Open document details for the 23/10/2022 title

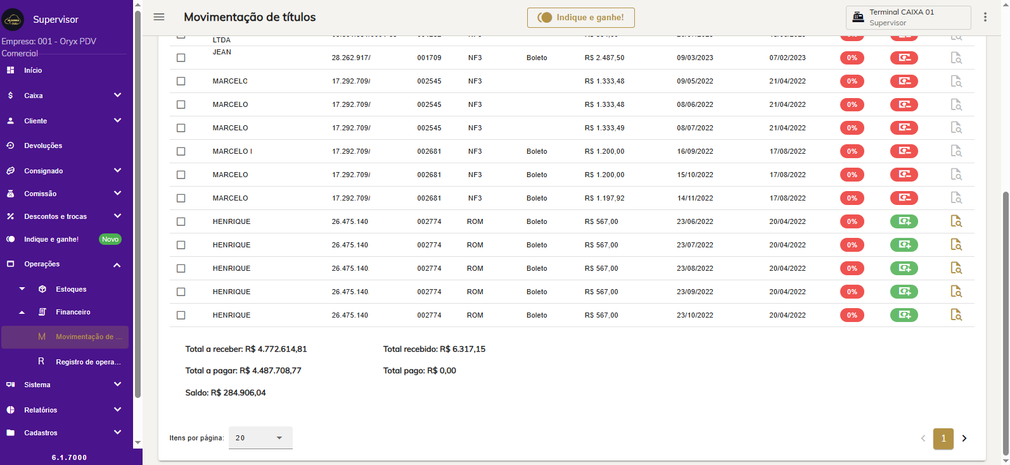[956, 315]
